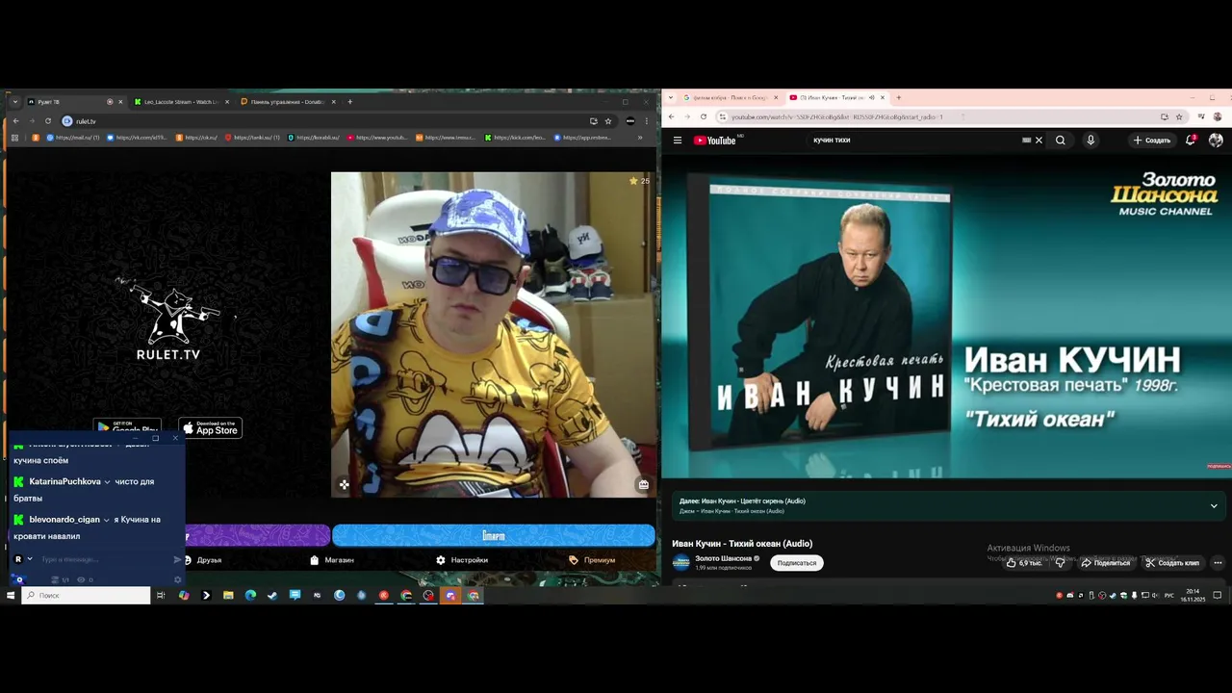Open Премиум section

592,560
